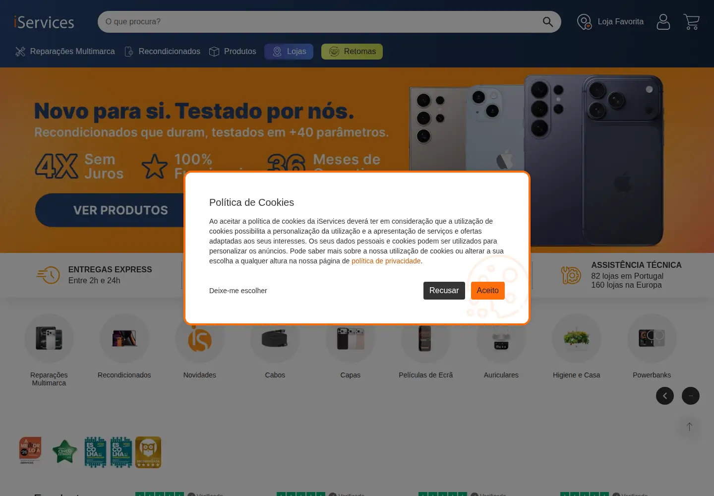Open the user account icon
The width and height of the screenshot is (714, 496).
tap(663, 22)
